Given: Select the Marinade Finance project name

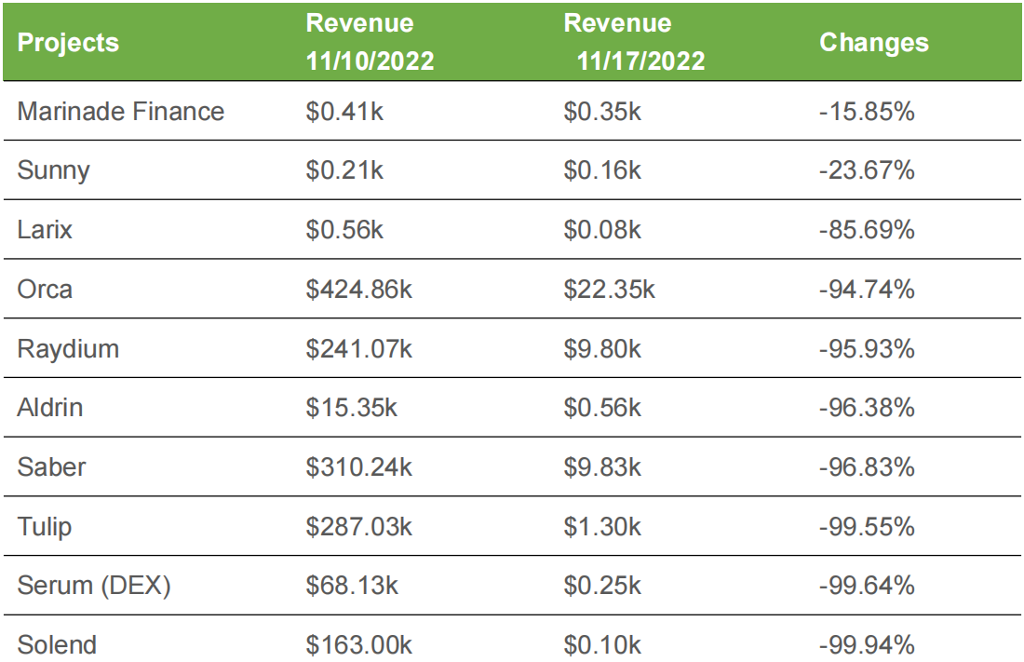Looking at the screenshot, I should pos(121,111).
